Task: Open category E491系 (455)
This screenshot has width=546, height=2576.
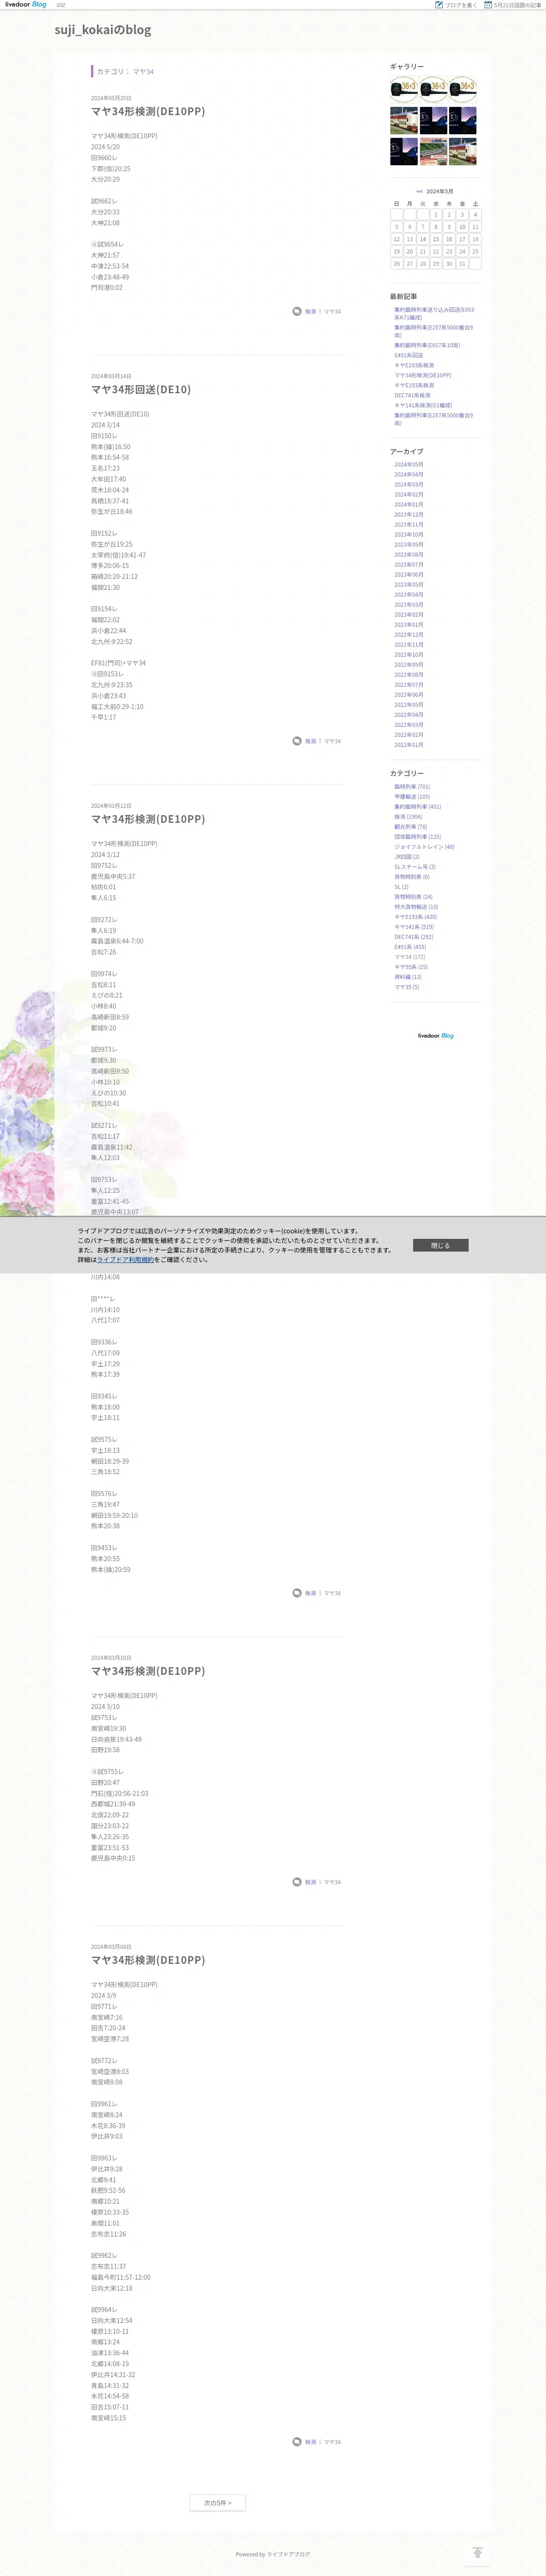Action: [410, 947]
